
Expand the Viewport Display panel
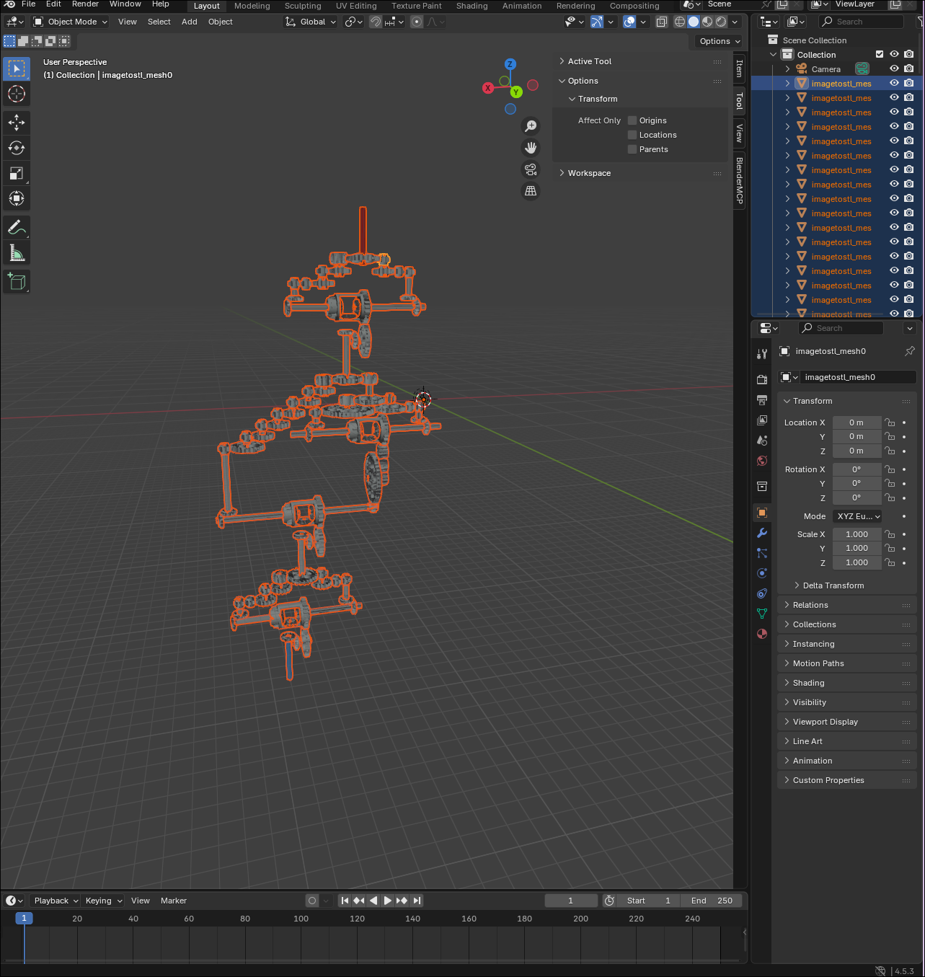(825, 722)
